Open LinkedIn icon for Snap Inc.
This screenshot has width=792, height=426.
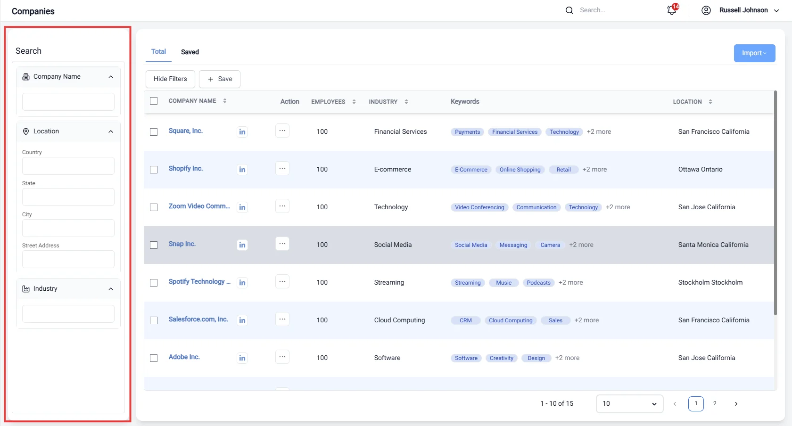click(242, 245)
